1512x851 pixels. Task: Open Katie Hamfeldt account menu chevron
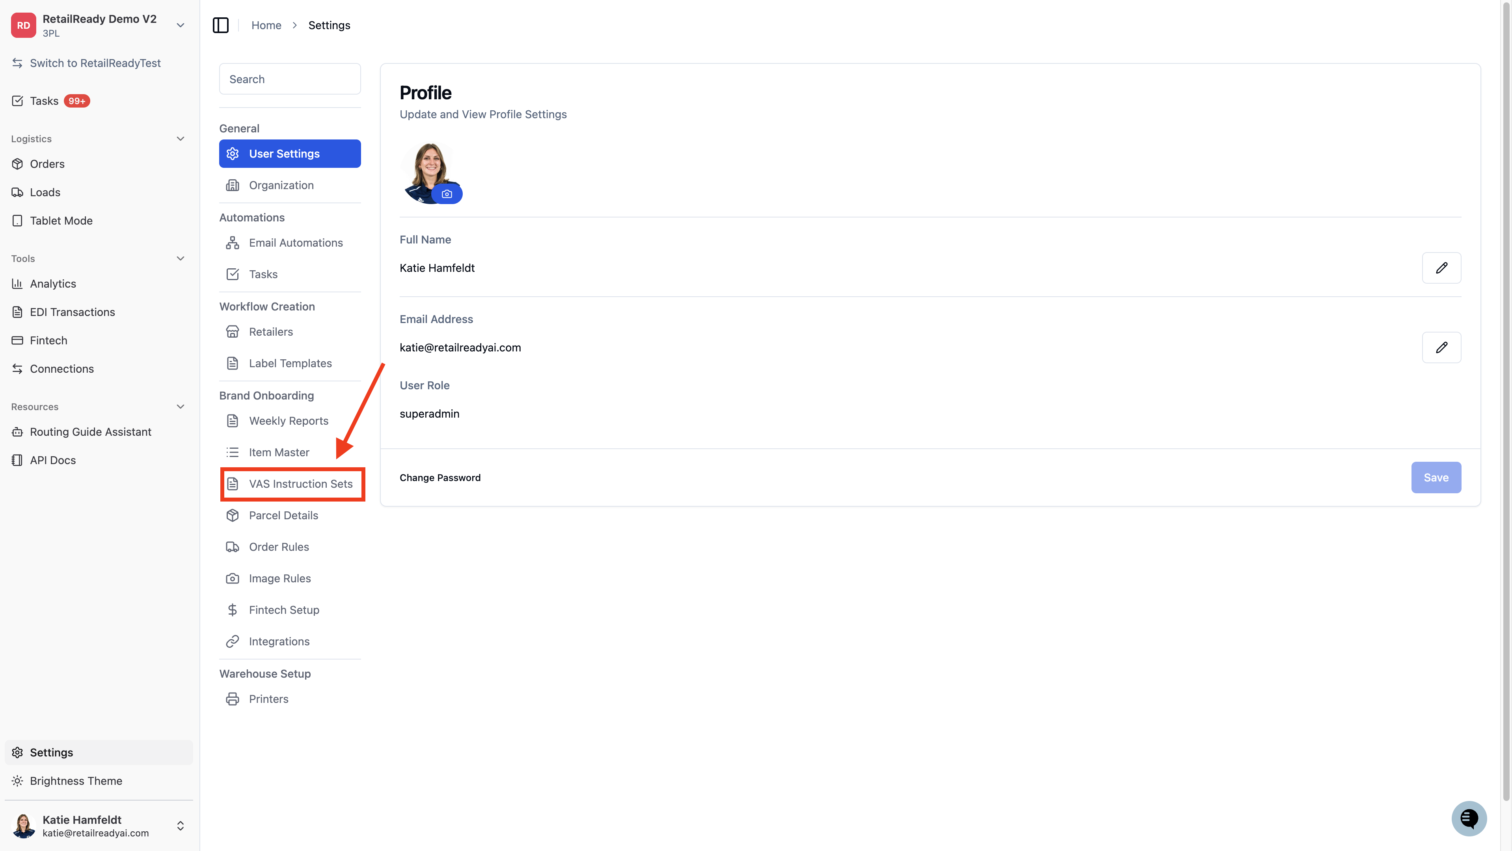coord(181,826)
